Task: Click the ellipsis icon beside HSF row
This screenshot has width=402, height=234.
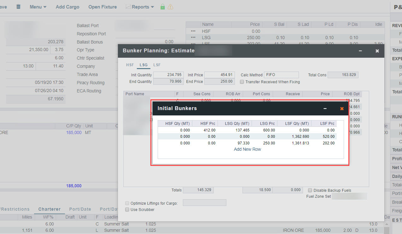Action: click(x=193, y=31)
